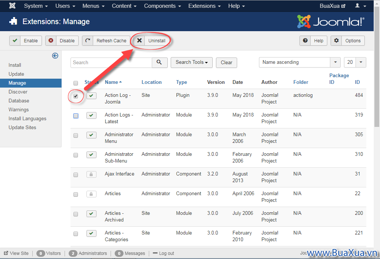Open the Menus dropdown menu
380x259 pixels.
[93, 6]
